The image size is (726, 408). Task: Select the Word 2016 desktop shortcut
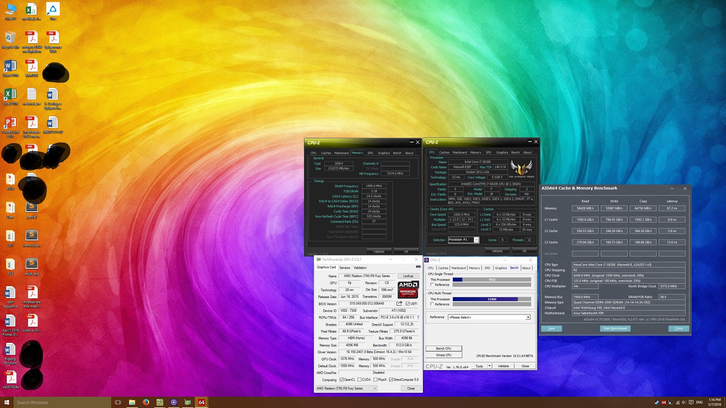(x=10, y=68)
